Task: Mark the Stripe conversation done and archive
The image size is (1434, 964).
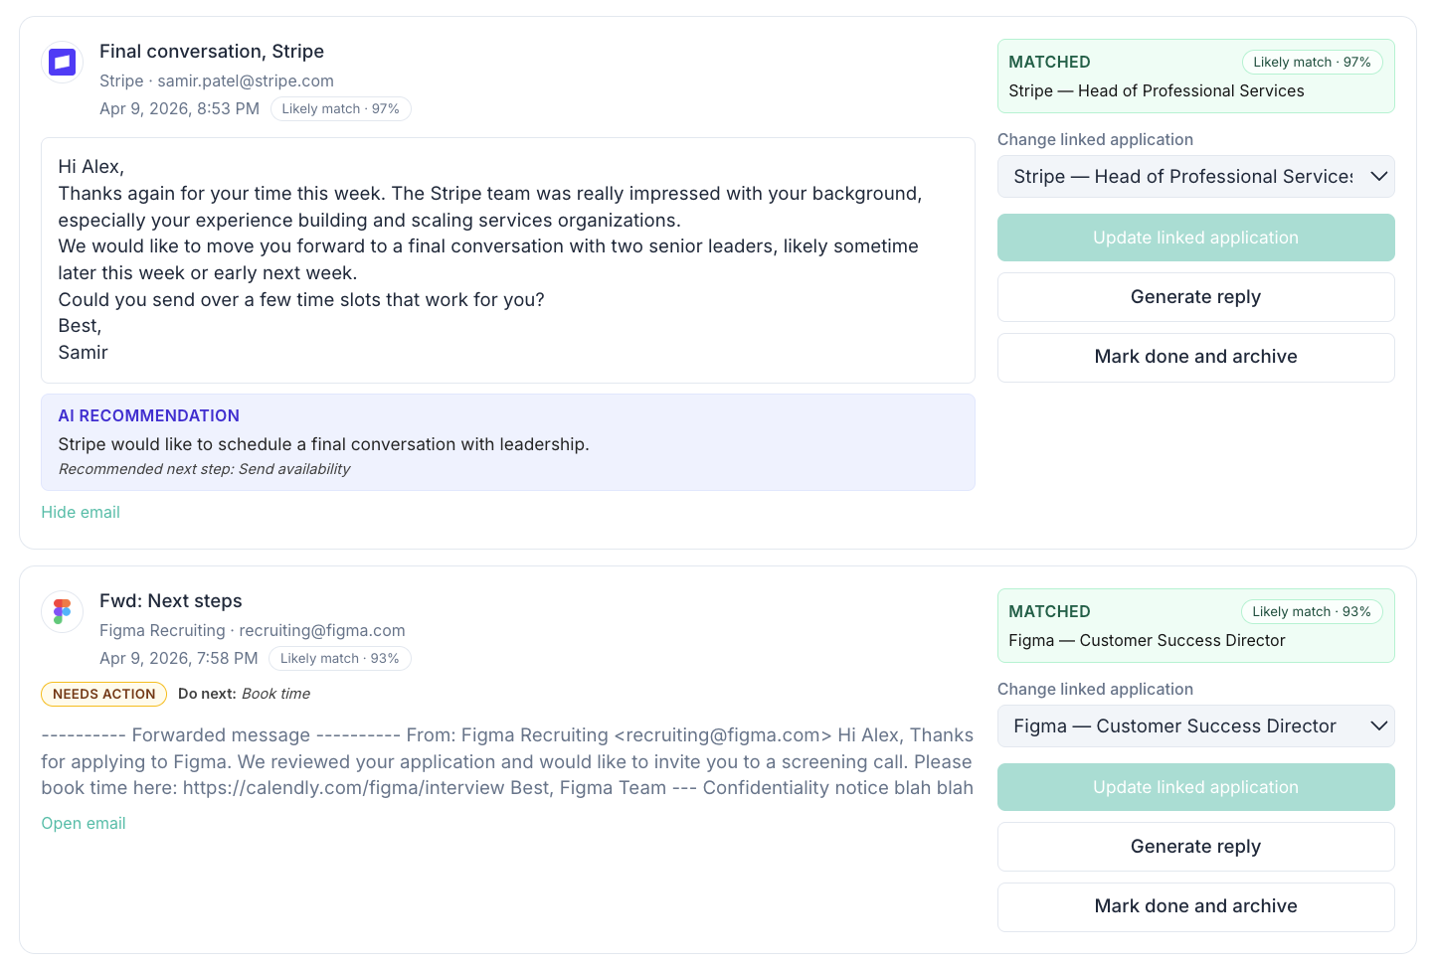Action: click(1195, 357)
